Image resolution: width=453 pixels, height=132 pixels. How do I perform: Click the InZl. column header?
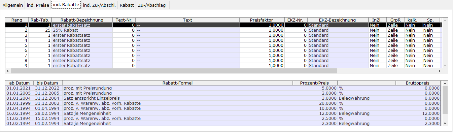tap(377, 20)
